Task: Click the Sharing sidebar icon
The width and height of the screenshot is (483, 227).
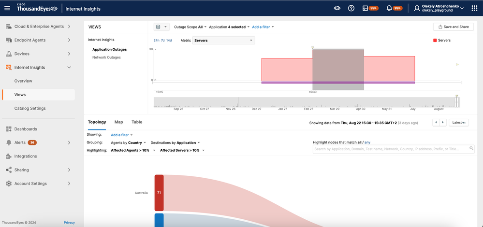Action: [x=9, y=170]
